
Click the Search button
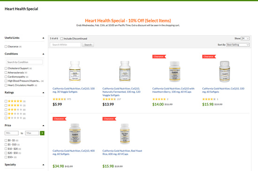[88, 45]
